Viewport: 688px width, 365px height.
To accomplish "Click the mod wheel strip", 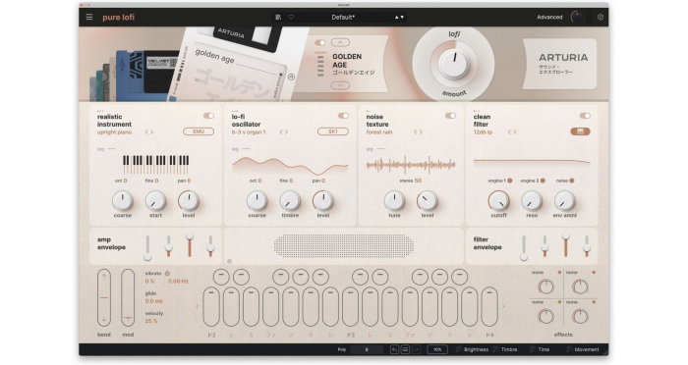I will coord(128,298).
